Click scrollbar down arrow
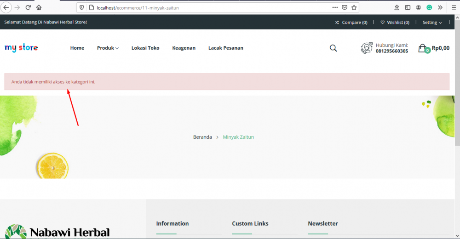 tap(457, 236)
